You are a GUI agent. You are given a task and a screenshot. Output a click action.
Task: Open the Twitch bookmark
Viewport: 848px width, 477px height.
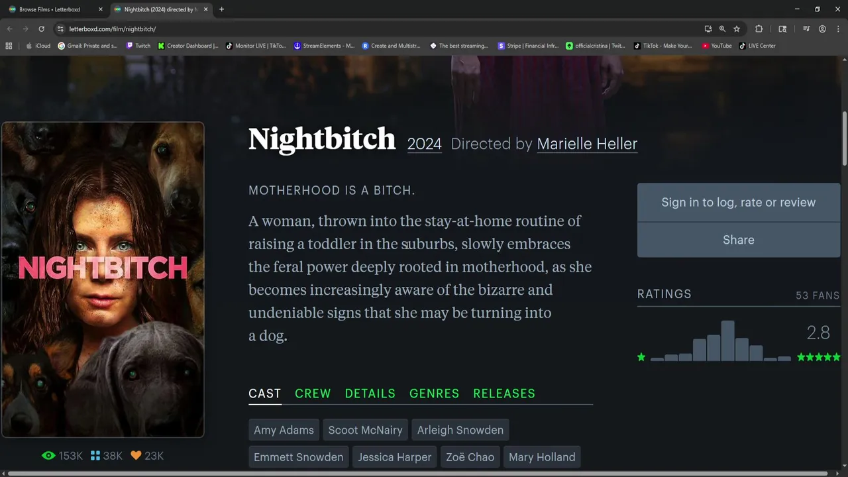pyautogui.click(x=138, y=46)
